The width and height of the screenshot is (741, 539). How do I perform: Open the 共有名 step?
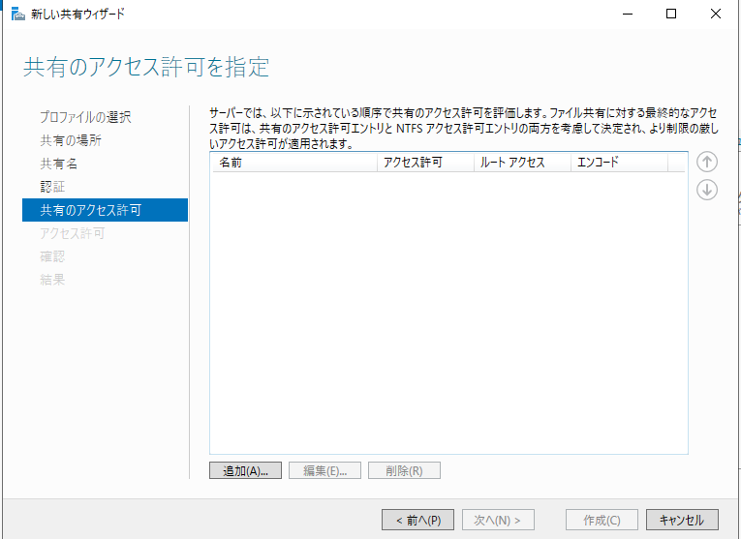tap(58, 164)
